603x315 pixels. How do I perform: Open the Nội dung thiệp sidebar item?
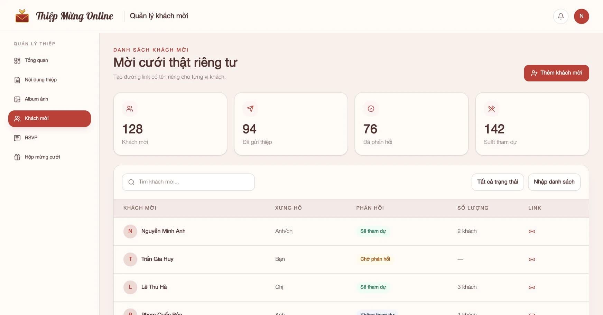pyautogui.click(x=49, y=80)
